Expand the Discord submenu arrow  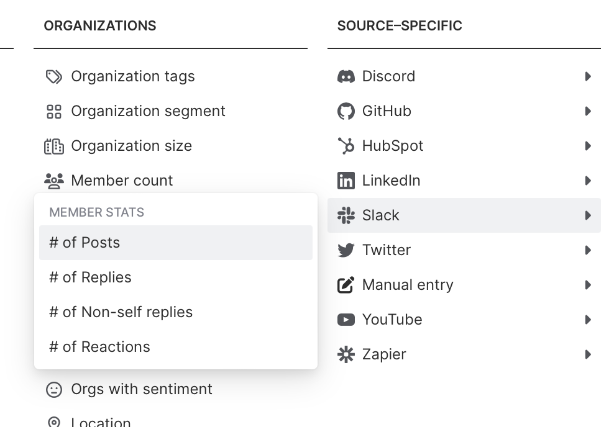[x=588, y=76]
